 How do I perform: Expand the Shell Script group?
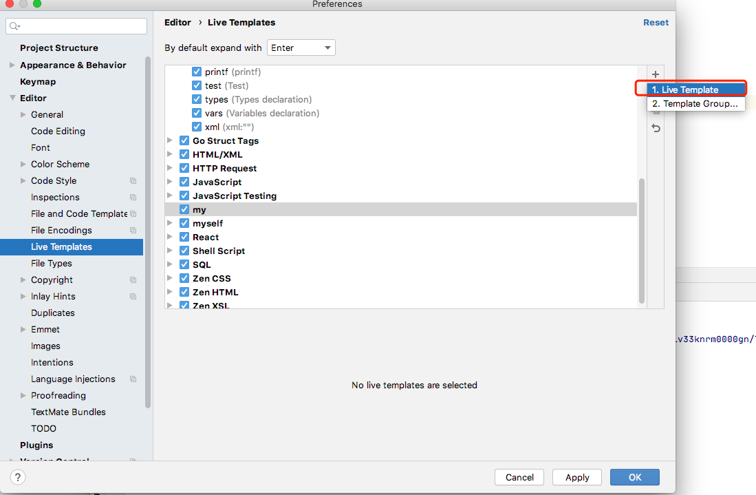point(170,251)
